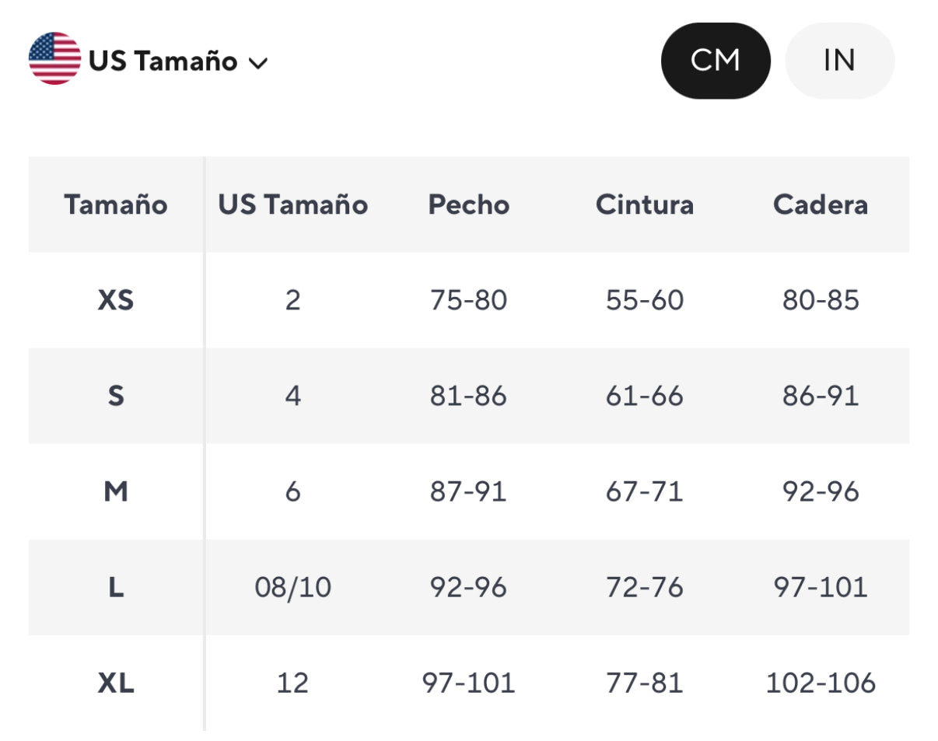This screenshot has width=938, height=741.
Task: Click the Tamaño column header
Action: pyautogui.click(x=116, y=204)
